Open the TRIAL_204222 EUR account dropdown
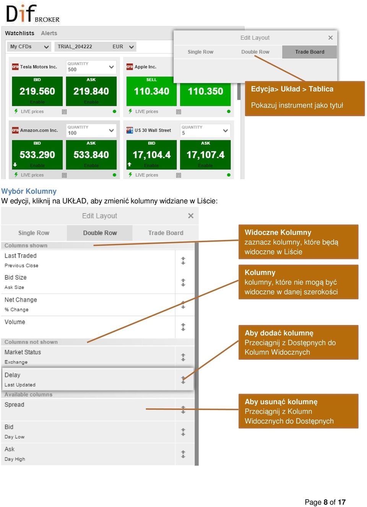 click(x=95, y=47)
